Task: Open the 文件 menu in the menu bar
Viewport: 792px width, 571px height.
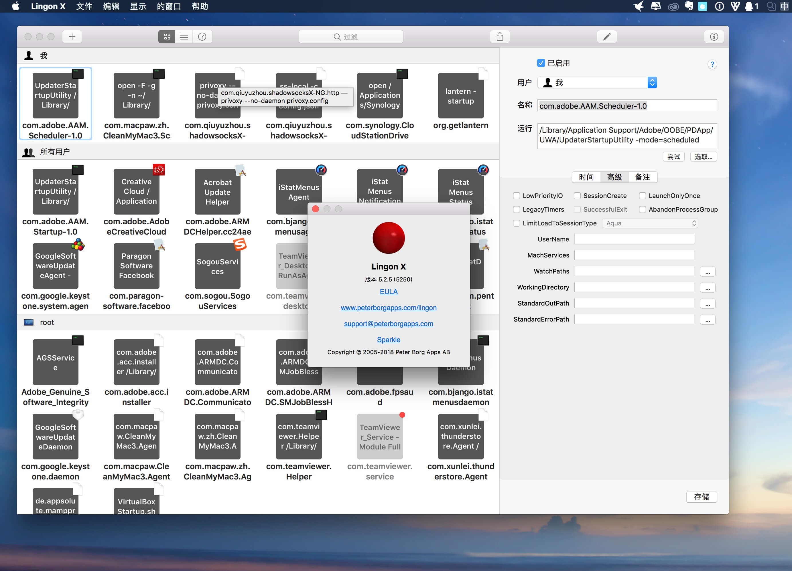Action: (84, 6)
